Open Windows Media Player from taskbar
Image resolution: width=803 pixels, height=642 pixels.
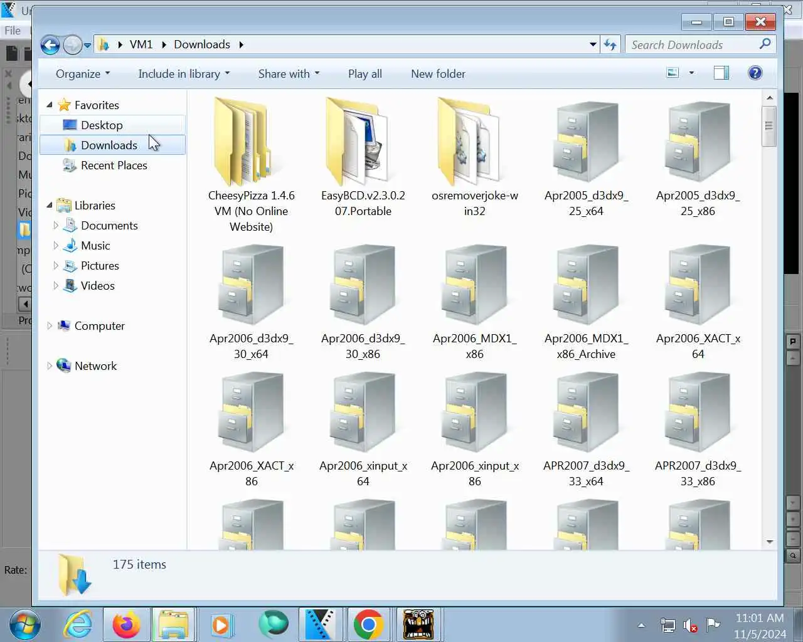[x=221, y=625]
